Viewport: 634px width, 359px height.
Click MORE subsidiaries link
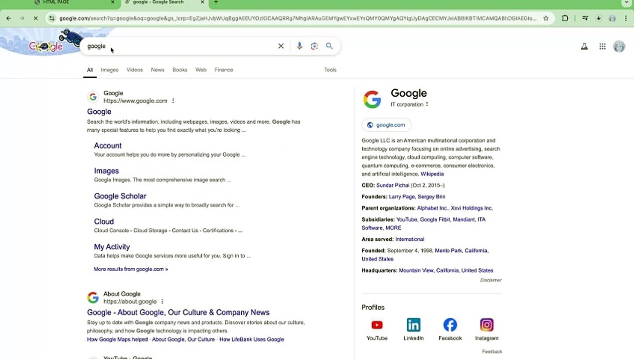pyautogui.click(x=393, y=228)
